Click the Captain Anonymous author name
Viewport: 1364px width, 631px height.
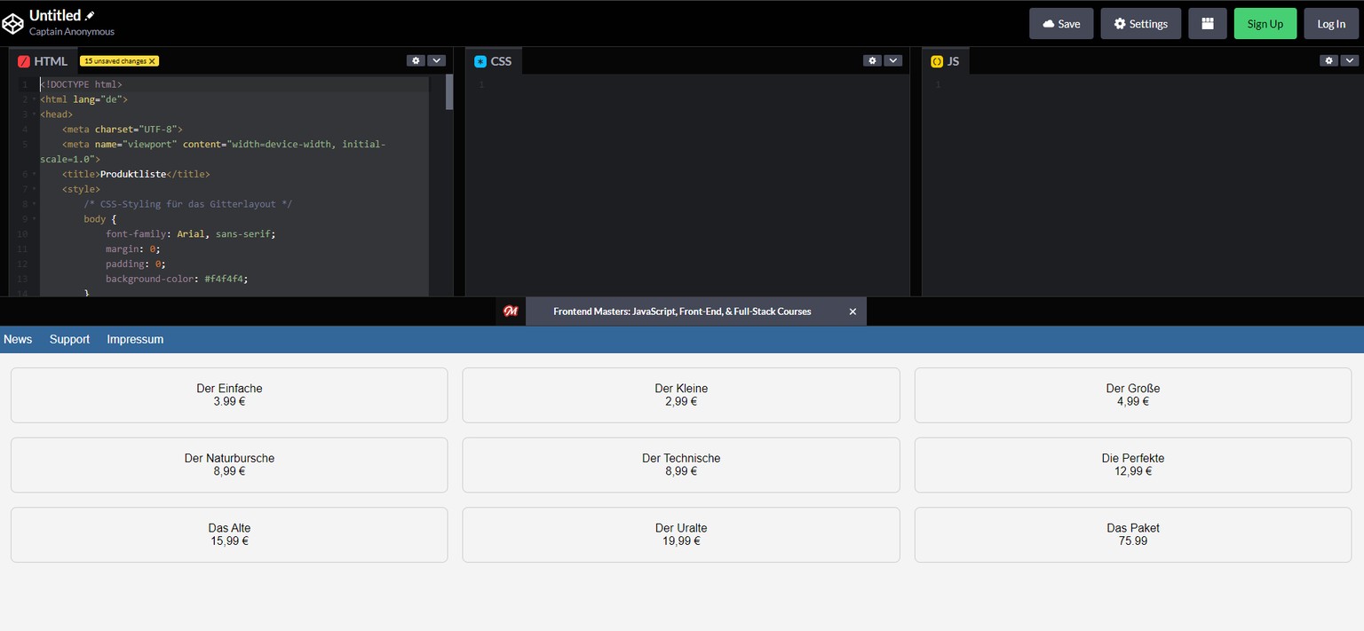click(72, 32)
